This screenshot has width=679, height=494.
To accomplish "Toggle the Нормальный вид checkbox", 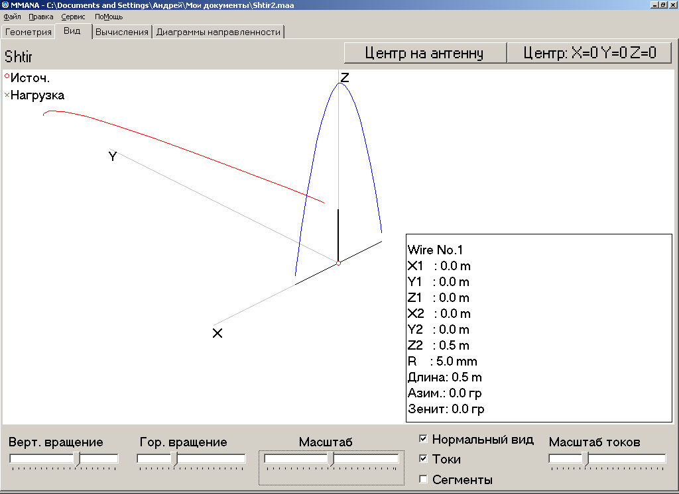I will tap(424, 438).
